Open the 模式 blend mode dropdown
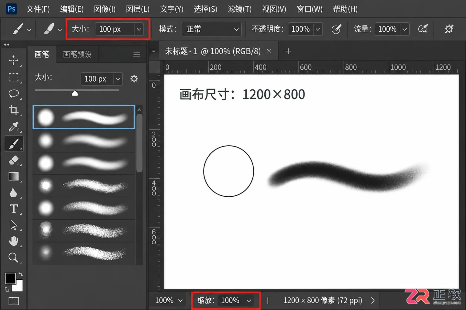Screen dimensions: 466x310 pyautogui.click(x=211, y=29)
